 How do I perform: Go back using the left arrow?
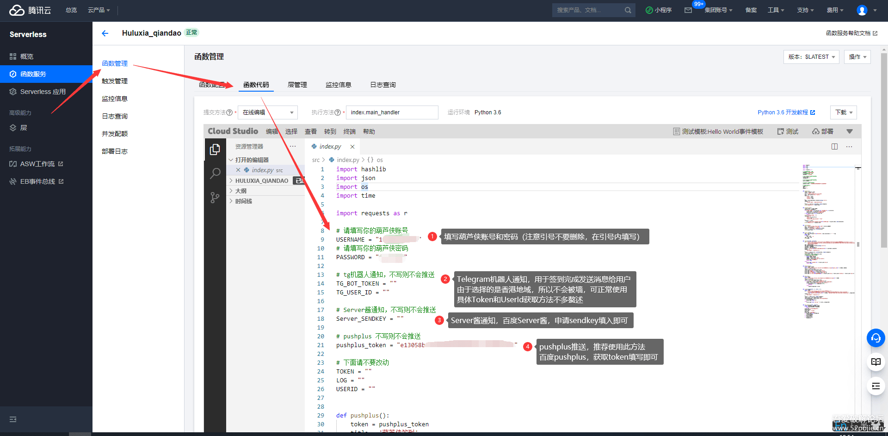[x=105, y=33]
